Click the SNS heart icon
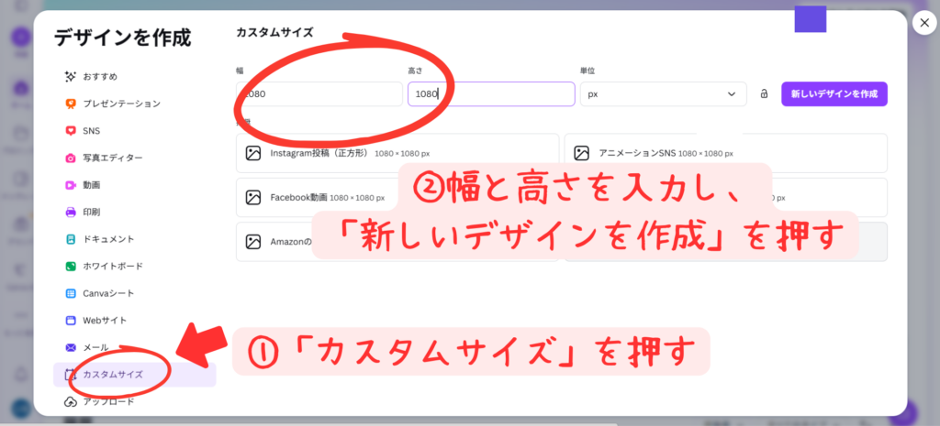 [71, 130]
